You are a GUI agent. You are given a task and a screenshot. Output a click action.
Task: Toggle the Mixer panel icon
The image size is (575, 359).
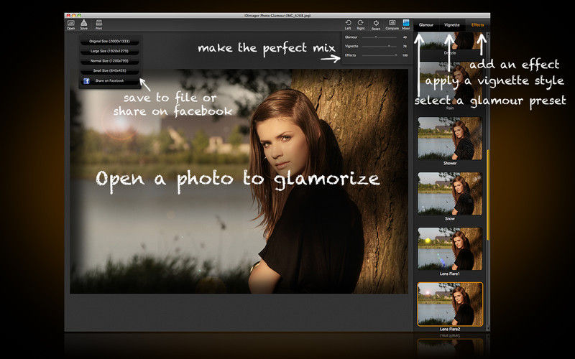(x=406, y=25)
